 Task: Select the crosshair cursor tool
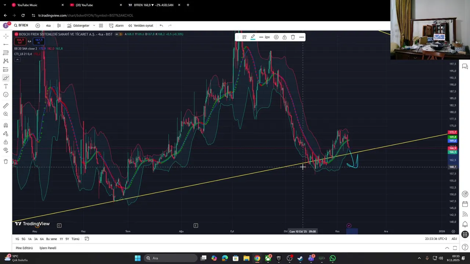coord(6,36)
